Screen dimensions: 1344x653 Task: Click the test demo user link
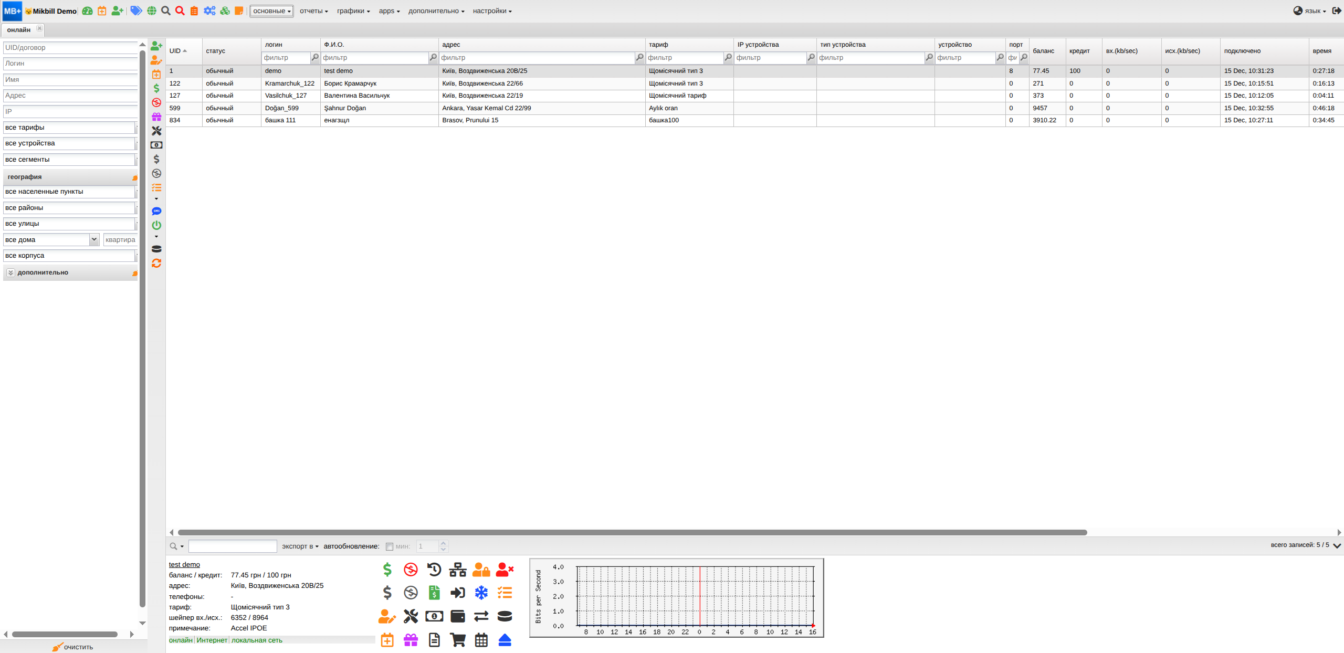click(x=184, y=564)
